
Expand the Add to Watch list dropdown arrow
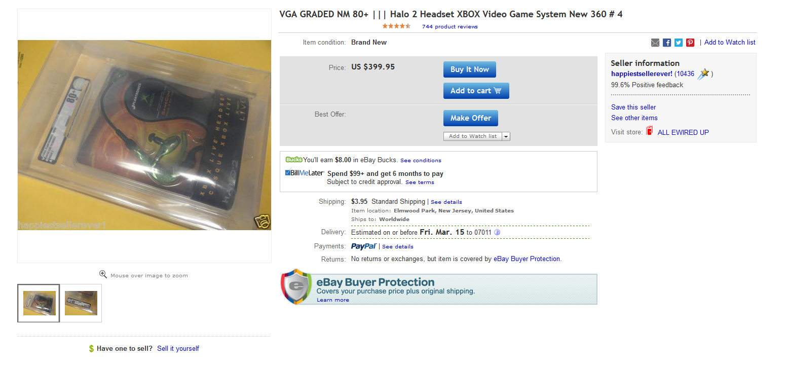point(506,136)
